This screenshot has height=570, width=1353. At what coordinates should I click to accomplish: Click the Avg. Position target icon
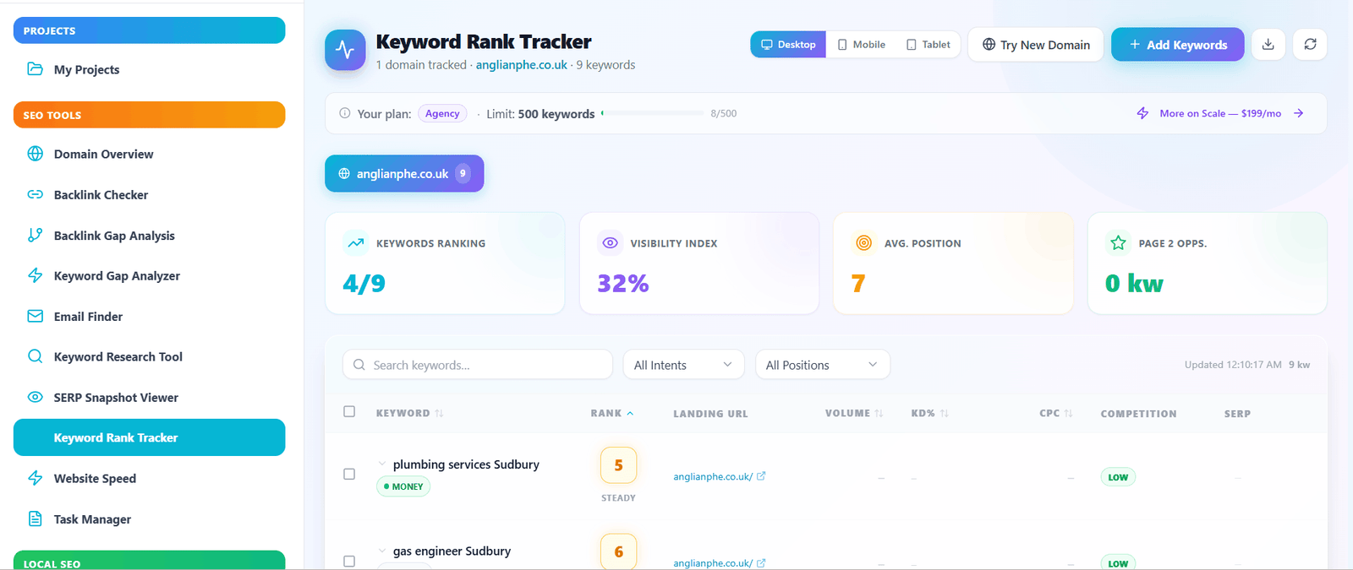tap(863, 243)
